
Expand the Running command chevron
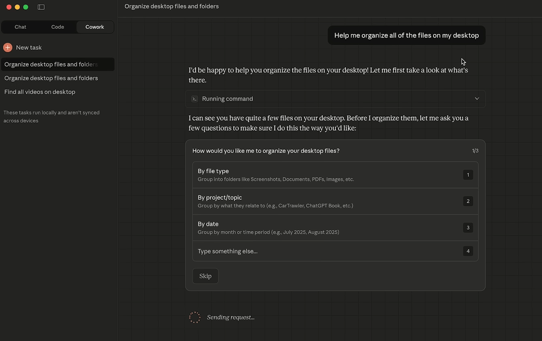pos(477,99)
